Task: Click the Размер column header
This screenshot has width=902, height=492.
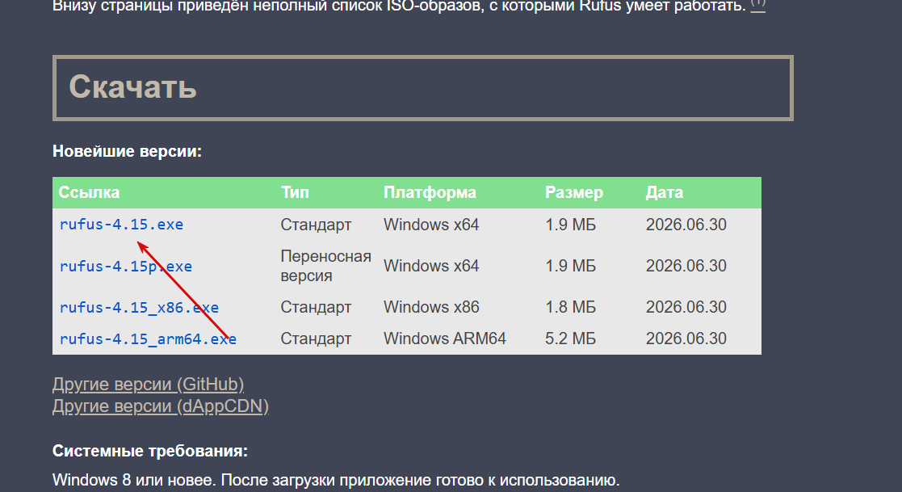Action: click(574, 192)
